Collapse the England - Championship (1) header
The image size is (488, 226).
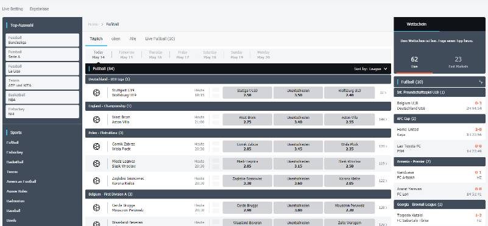pos(238,106)
